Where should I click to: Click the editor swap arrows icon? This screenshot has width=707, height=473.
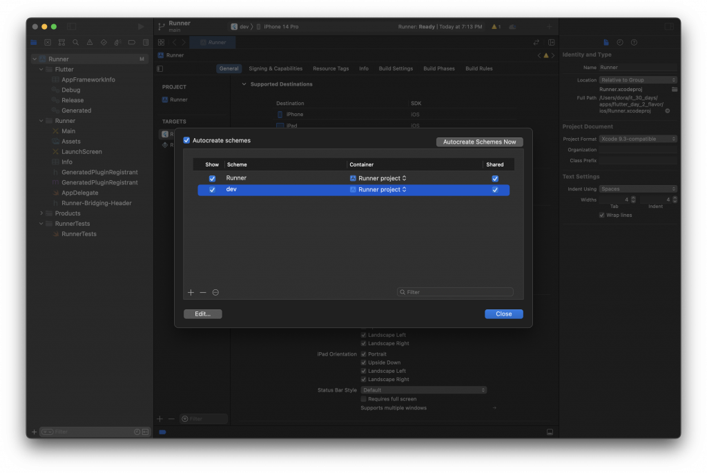coord(536,42)
